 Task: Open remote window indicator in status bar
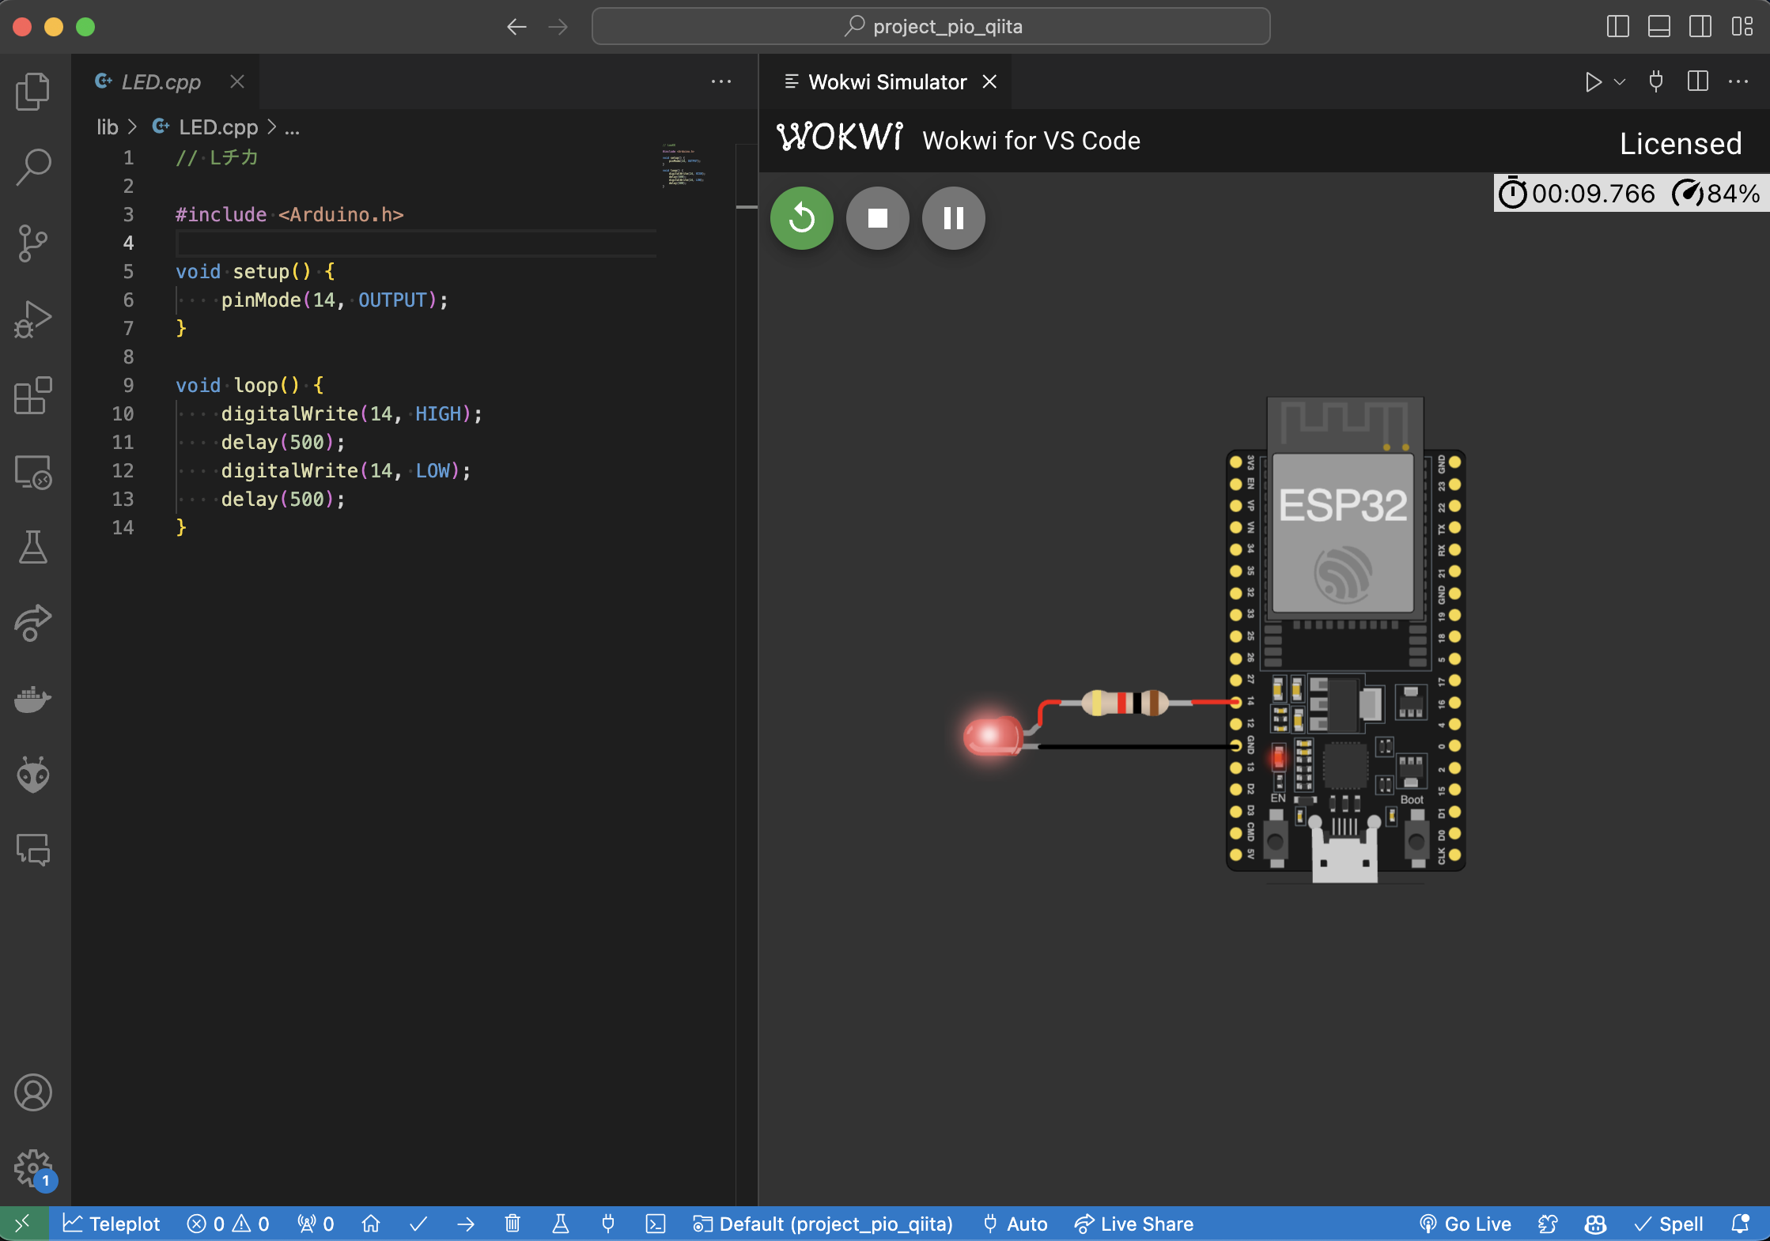24,1224
